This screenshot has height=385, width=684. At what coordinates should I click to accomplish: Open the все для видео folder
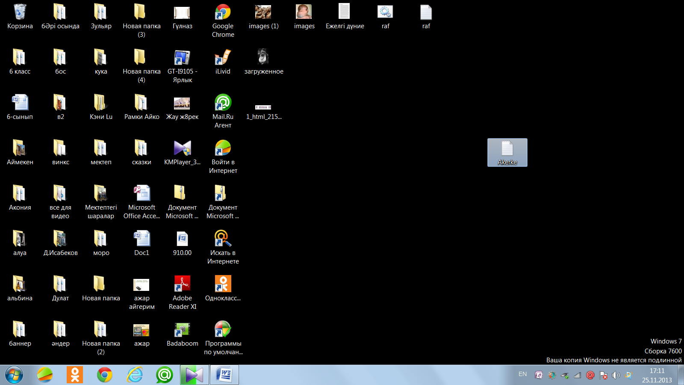coord(60,202)
